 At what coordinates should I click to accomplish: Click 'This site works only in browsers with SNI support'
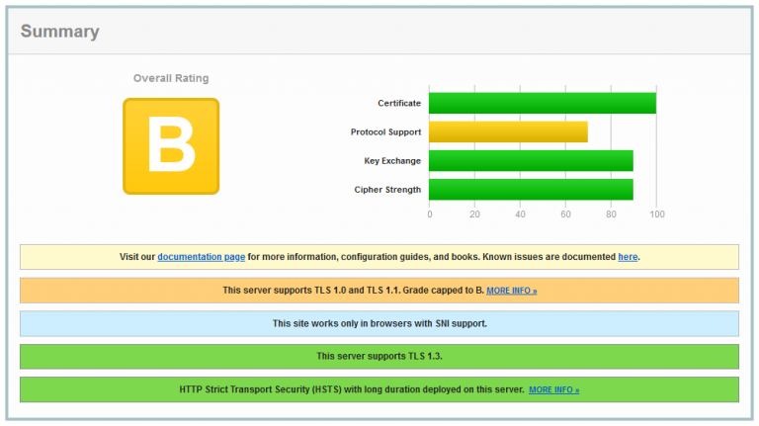[379, 323]
